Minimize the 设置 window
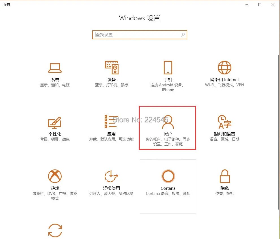This screenshot has width=280, height=239. click(247, 5)
